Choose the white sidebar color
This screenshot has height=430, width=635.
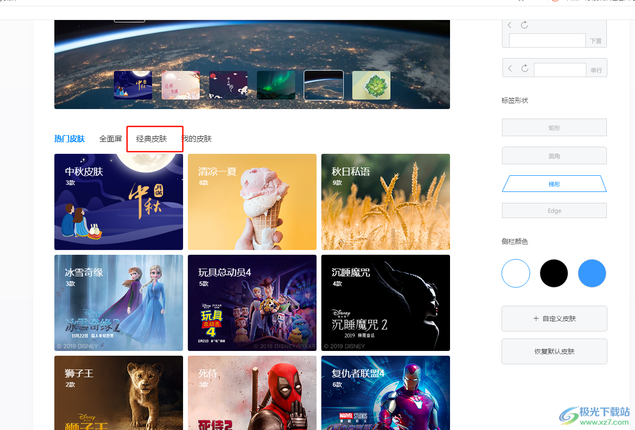[x=516, y=273]
